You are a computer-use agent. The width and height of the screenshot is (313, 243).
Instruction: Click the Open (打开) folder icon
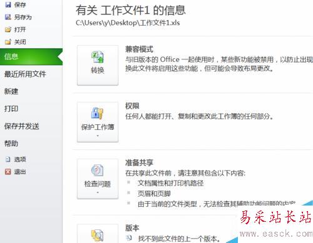click(8, 29)
